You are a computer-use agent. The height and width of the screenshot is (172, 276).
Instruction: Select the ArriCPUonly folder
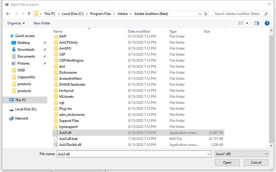coord(68,42)
